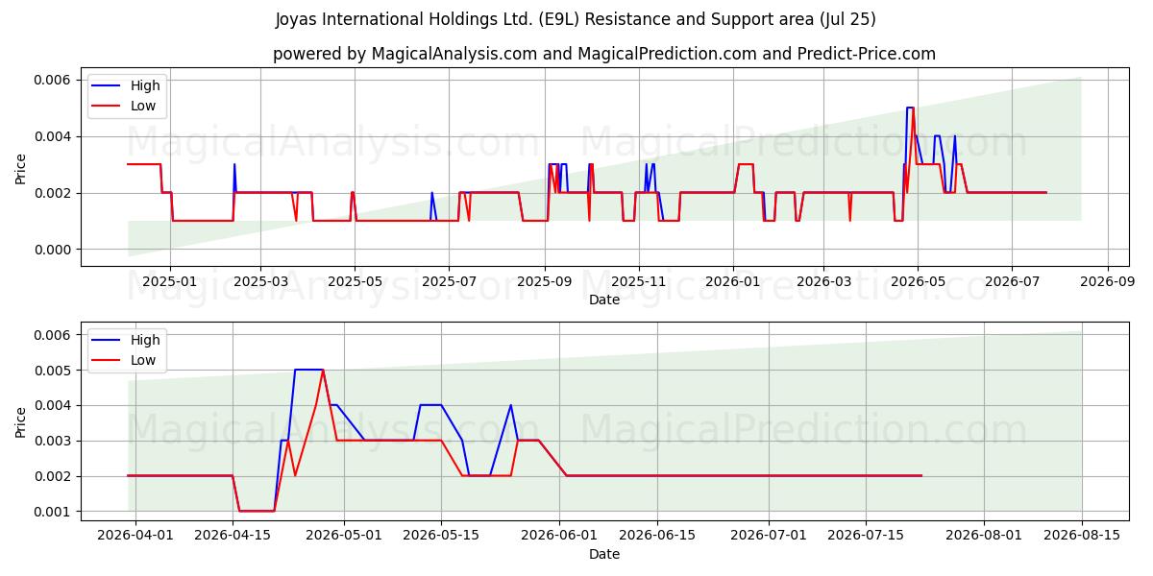
Task: Click the 2025-09 tick label on upper chart
Action: [545, 282]
